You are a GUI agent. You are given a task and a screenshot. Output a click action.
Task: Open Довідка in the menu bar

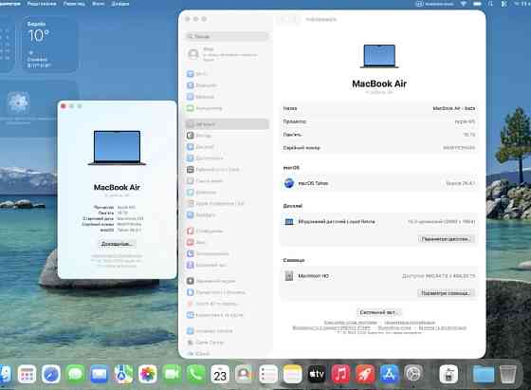[x=119, y=4]
